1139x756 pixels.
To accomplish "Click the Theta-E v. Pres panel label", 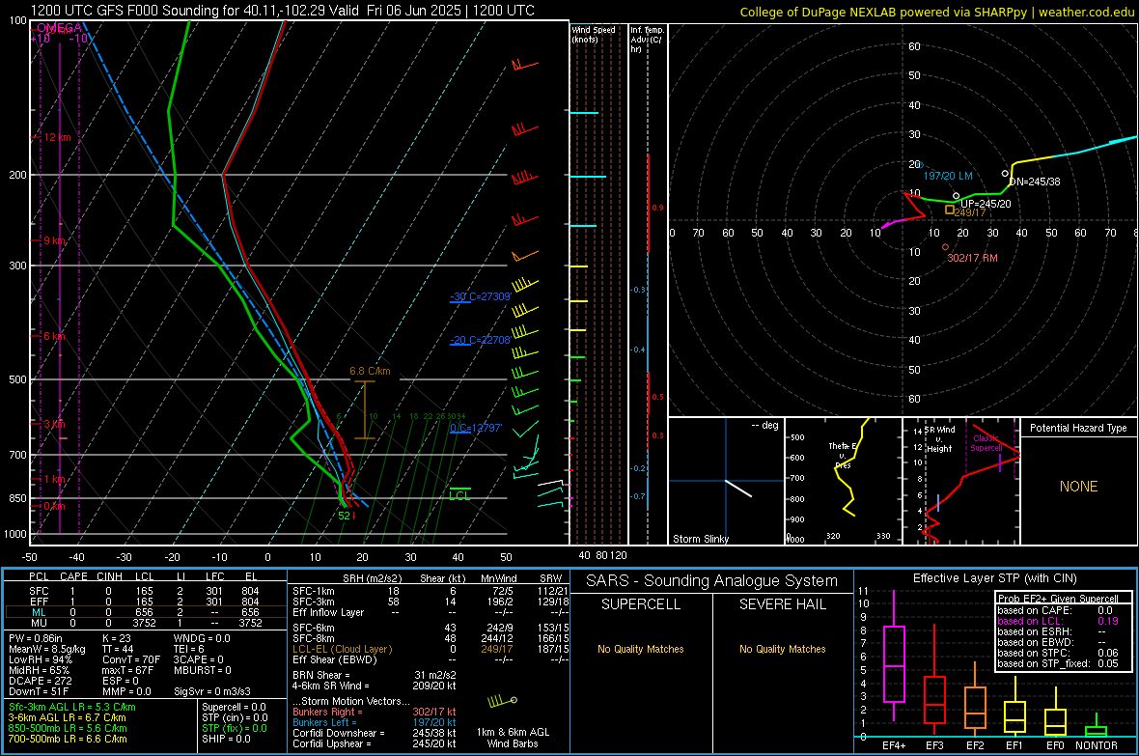I will point(843,455).
